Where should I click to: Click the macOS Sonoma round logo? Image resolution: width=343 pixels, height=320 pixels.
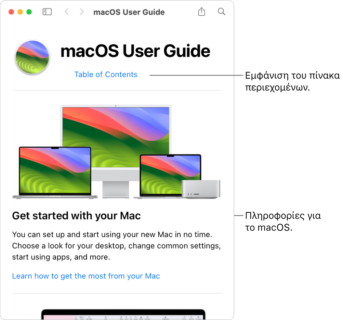[x=32, y=57]
